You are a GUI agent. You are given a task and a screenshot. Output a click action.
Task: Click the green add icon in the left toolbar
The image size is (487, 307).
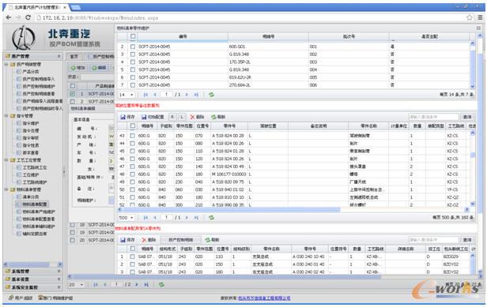(74, 68)
